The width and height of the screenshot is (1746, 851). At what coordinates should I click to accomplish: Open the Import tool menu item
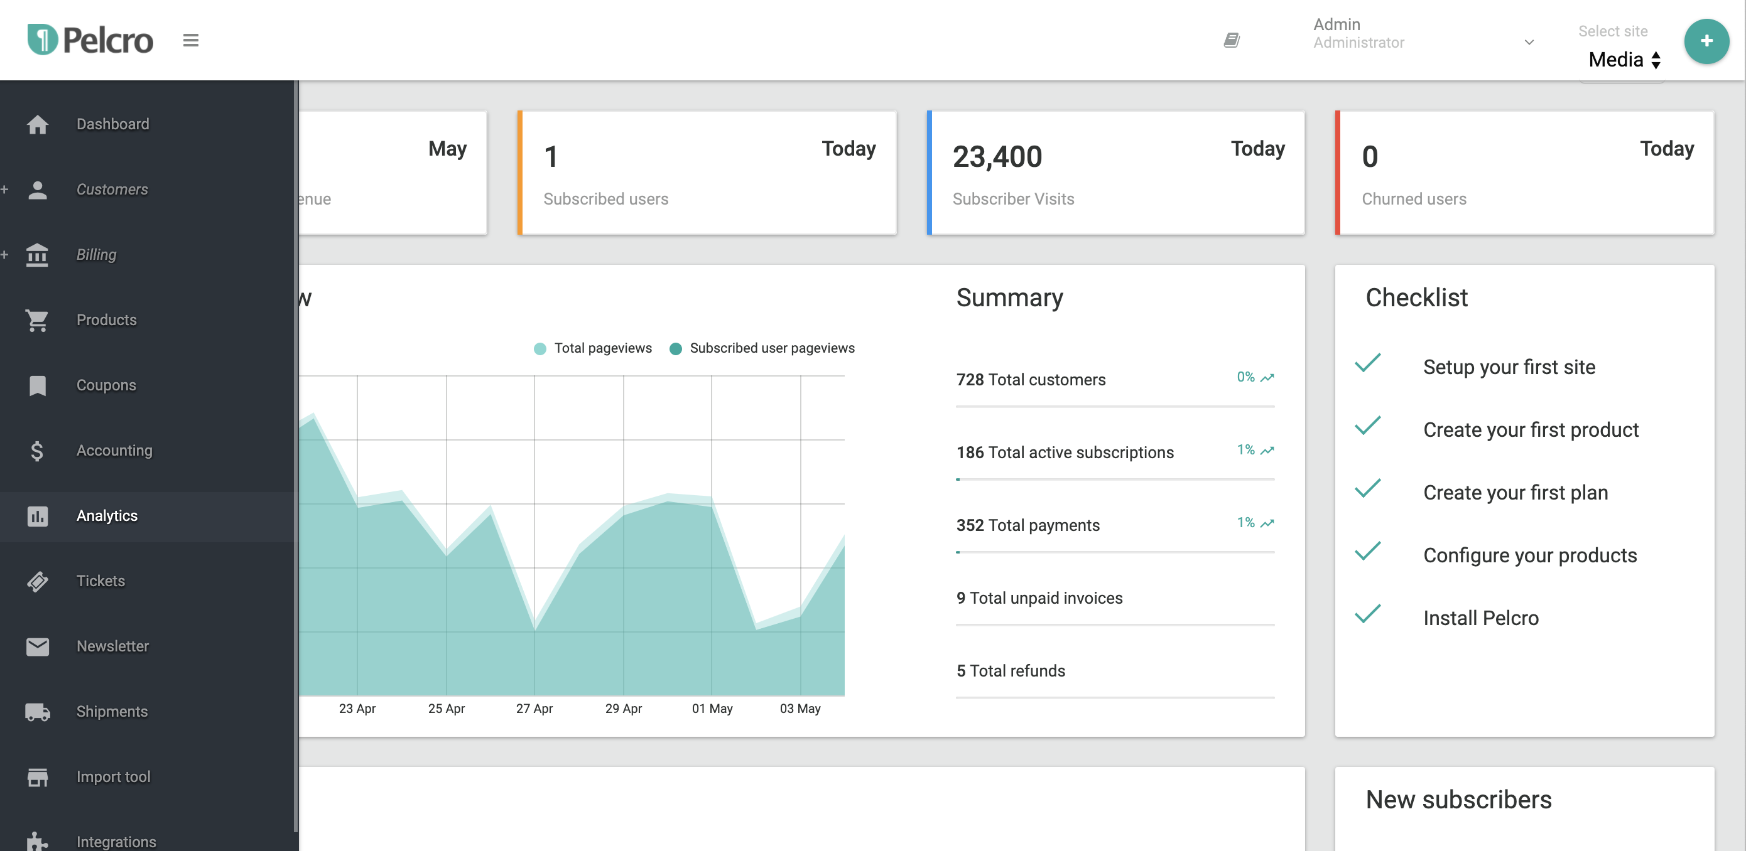click(113, 777)
